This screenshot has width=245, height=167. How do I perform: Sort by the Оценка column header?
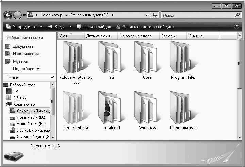click(x=203, y=36)
